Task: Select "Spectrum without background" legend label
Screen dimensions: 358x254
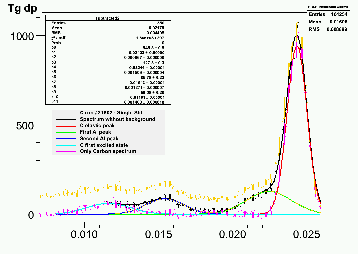Action: (x=117, y=119)
